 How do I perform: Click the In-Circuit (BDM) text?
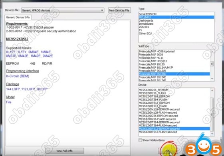click(x=18, y=76)
